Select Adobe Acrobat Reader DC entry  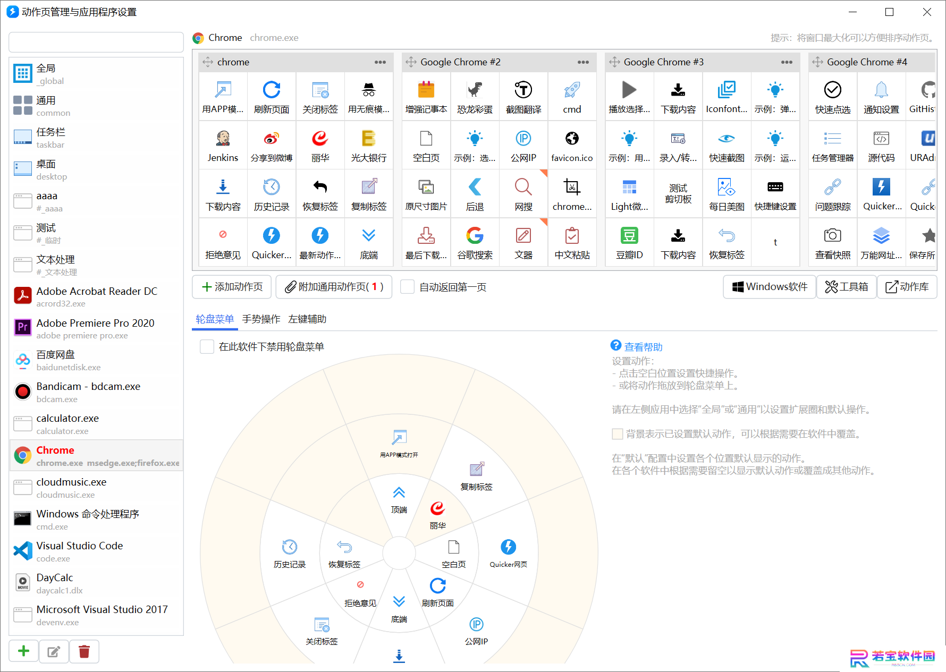coord(96,296)
